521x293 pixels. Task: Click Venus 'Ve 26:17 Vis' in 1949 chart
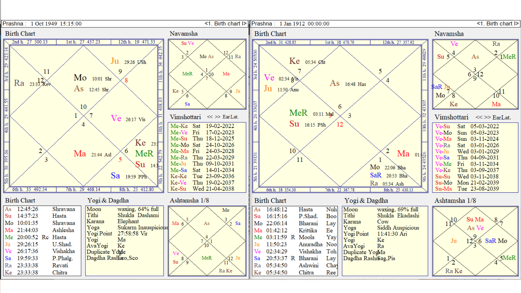click(x=128, y=119)
